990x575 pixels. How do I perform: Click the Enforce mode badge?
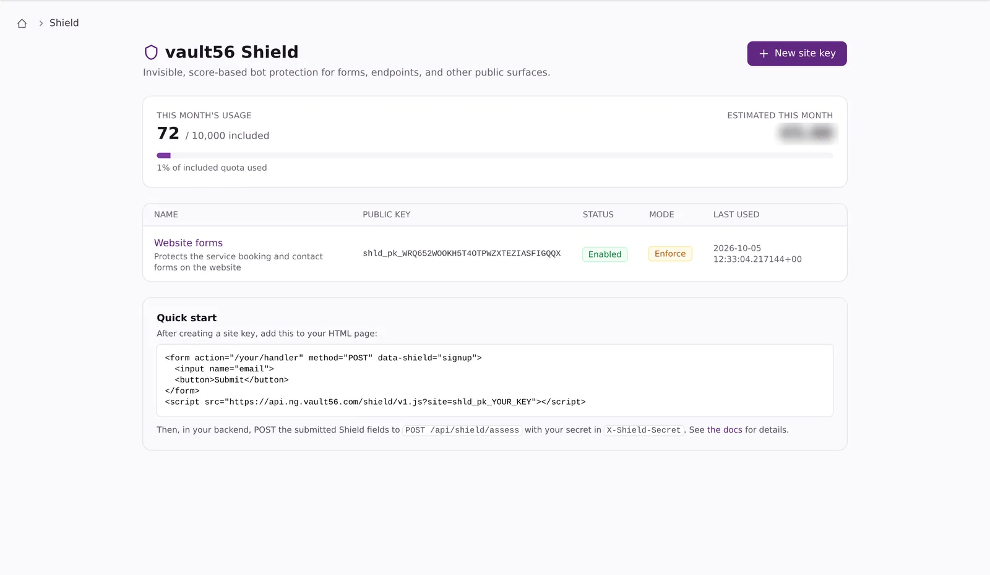670,254
